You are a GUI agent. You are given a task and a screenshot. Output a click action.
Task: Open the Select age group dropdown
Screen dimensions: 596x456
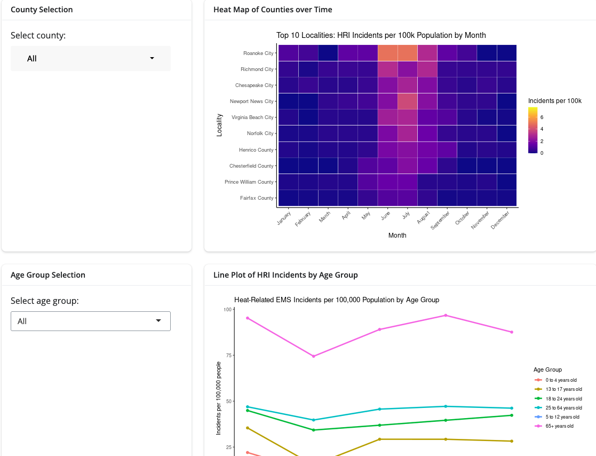pos(90,321)
